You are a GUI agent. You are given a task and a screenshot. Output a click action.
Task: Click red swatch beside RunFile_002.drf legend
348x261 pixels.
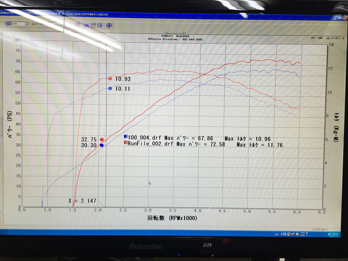tap(126, 143)
